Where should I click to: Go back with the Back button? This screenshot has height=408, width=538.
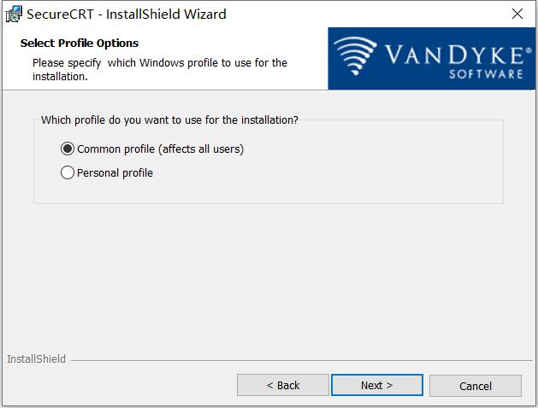[x=282, y=385]
